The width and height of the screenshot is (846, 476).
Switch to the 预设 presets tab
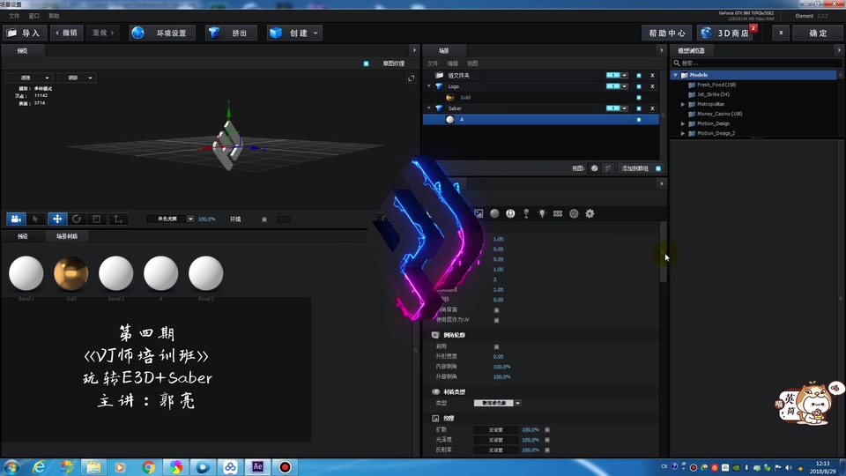[23, 236]
